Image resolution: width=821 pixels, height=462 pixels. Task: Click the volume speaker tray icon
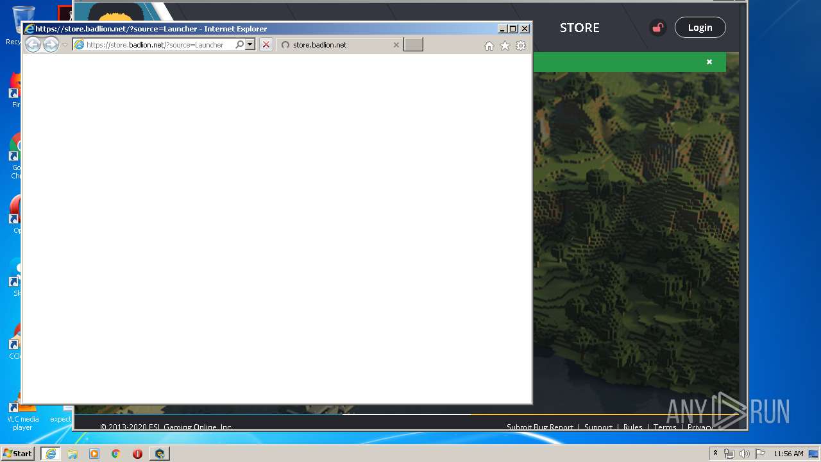coord(744,454)
